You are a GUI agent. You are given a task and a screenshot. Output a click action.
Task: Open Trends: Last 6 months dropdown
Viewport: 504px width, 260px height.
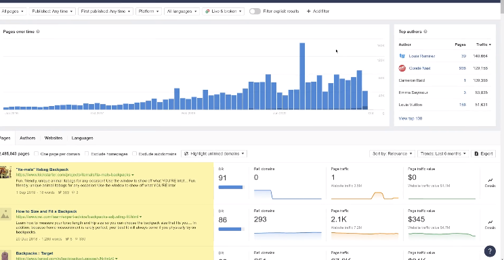[443, 153]
